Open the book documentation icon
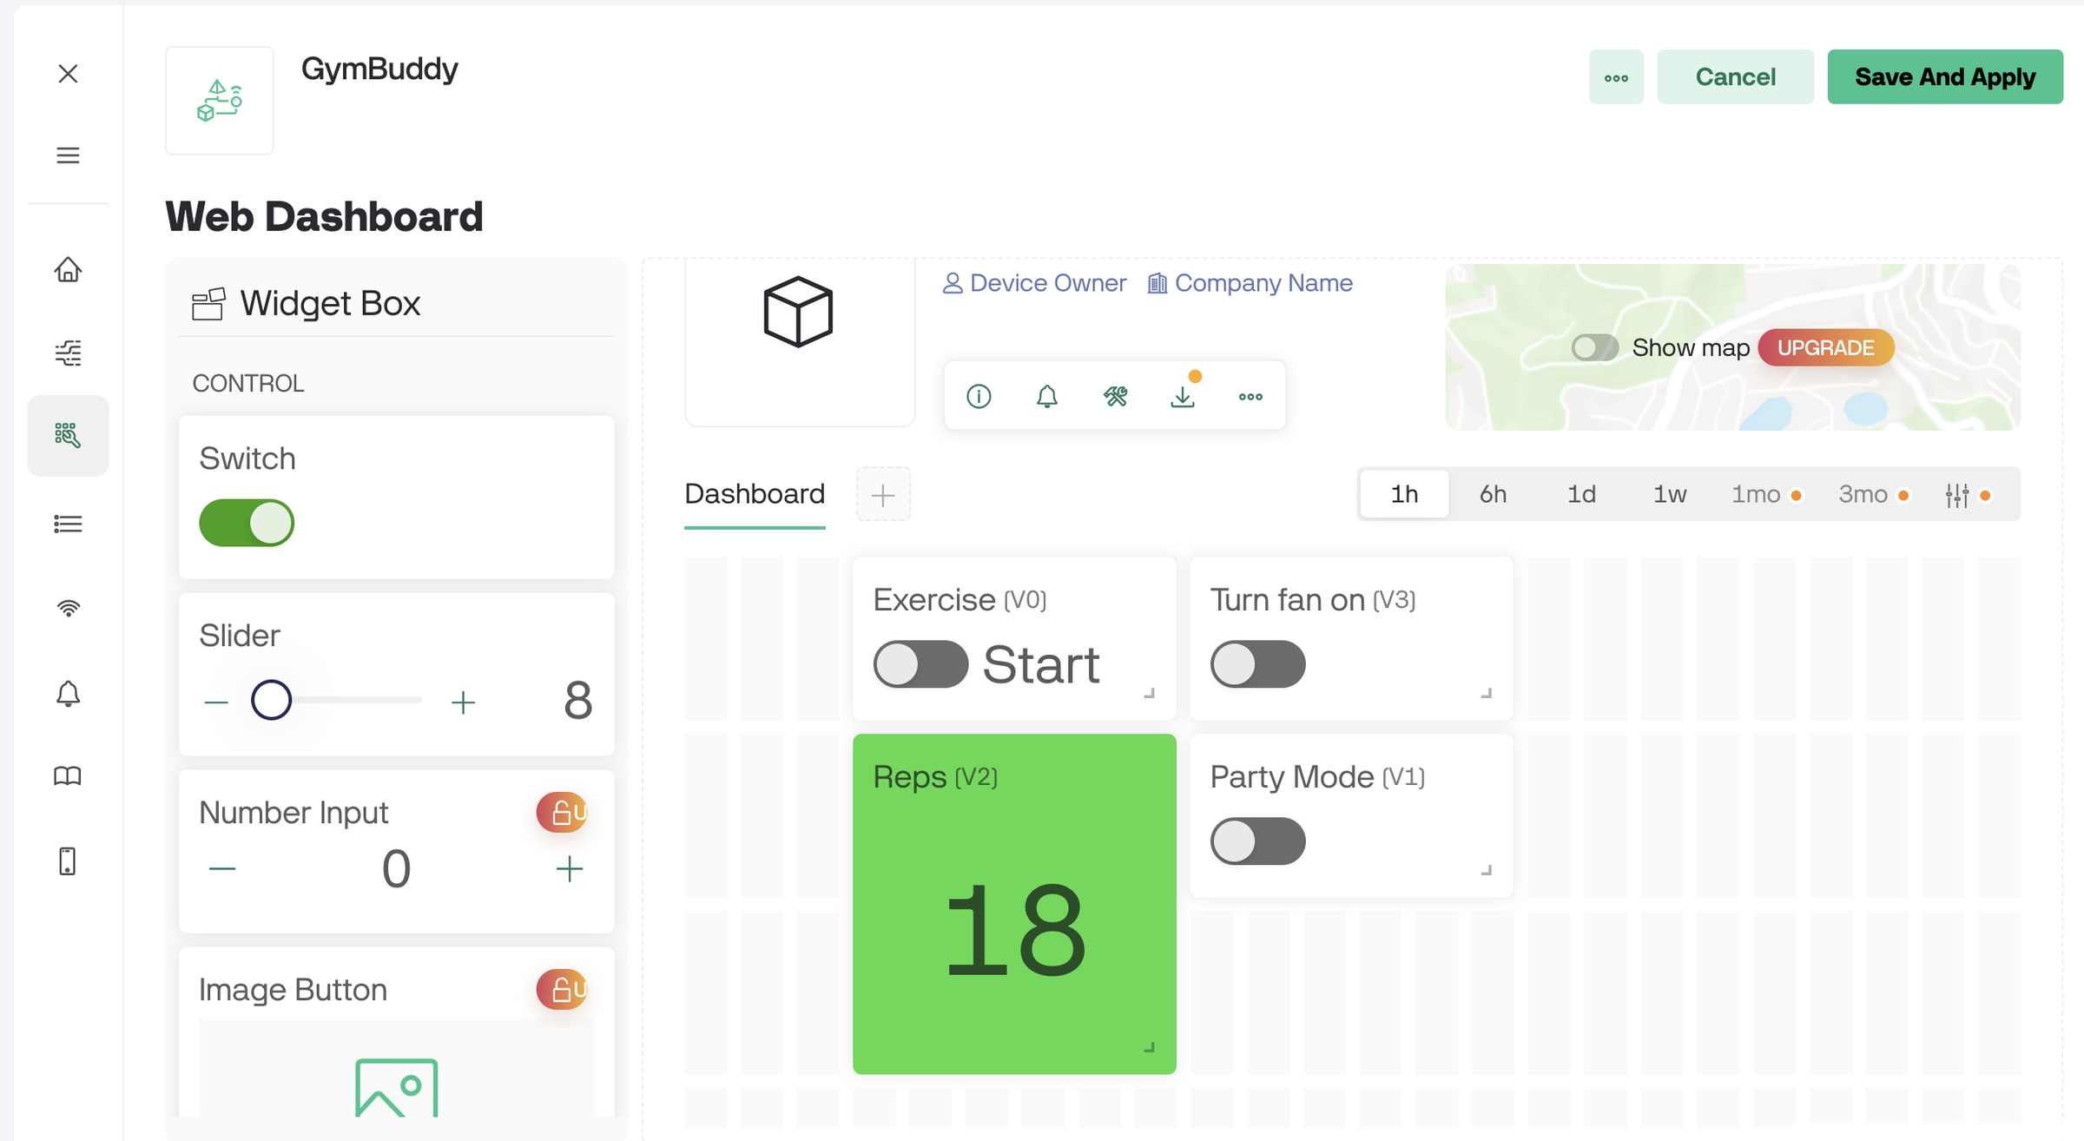 pyautogui.click(x=68, y=775)
